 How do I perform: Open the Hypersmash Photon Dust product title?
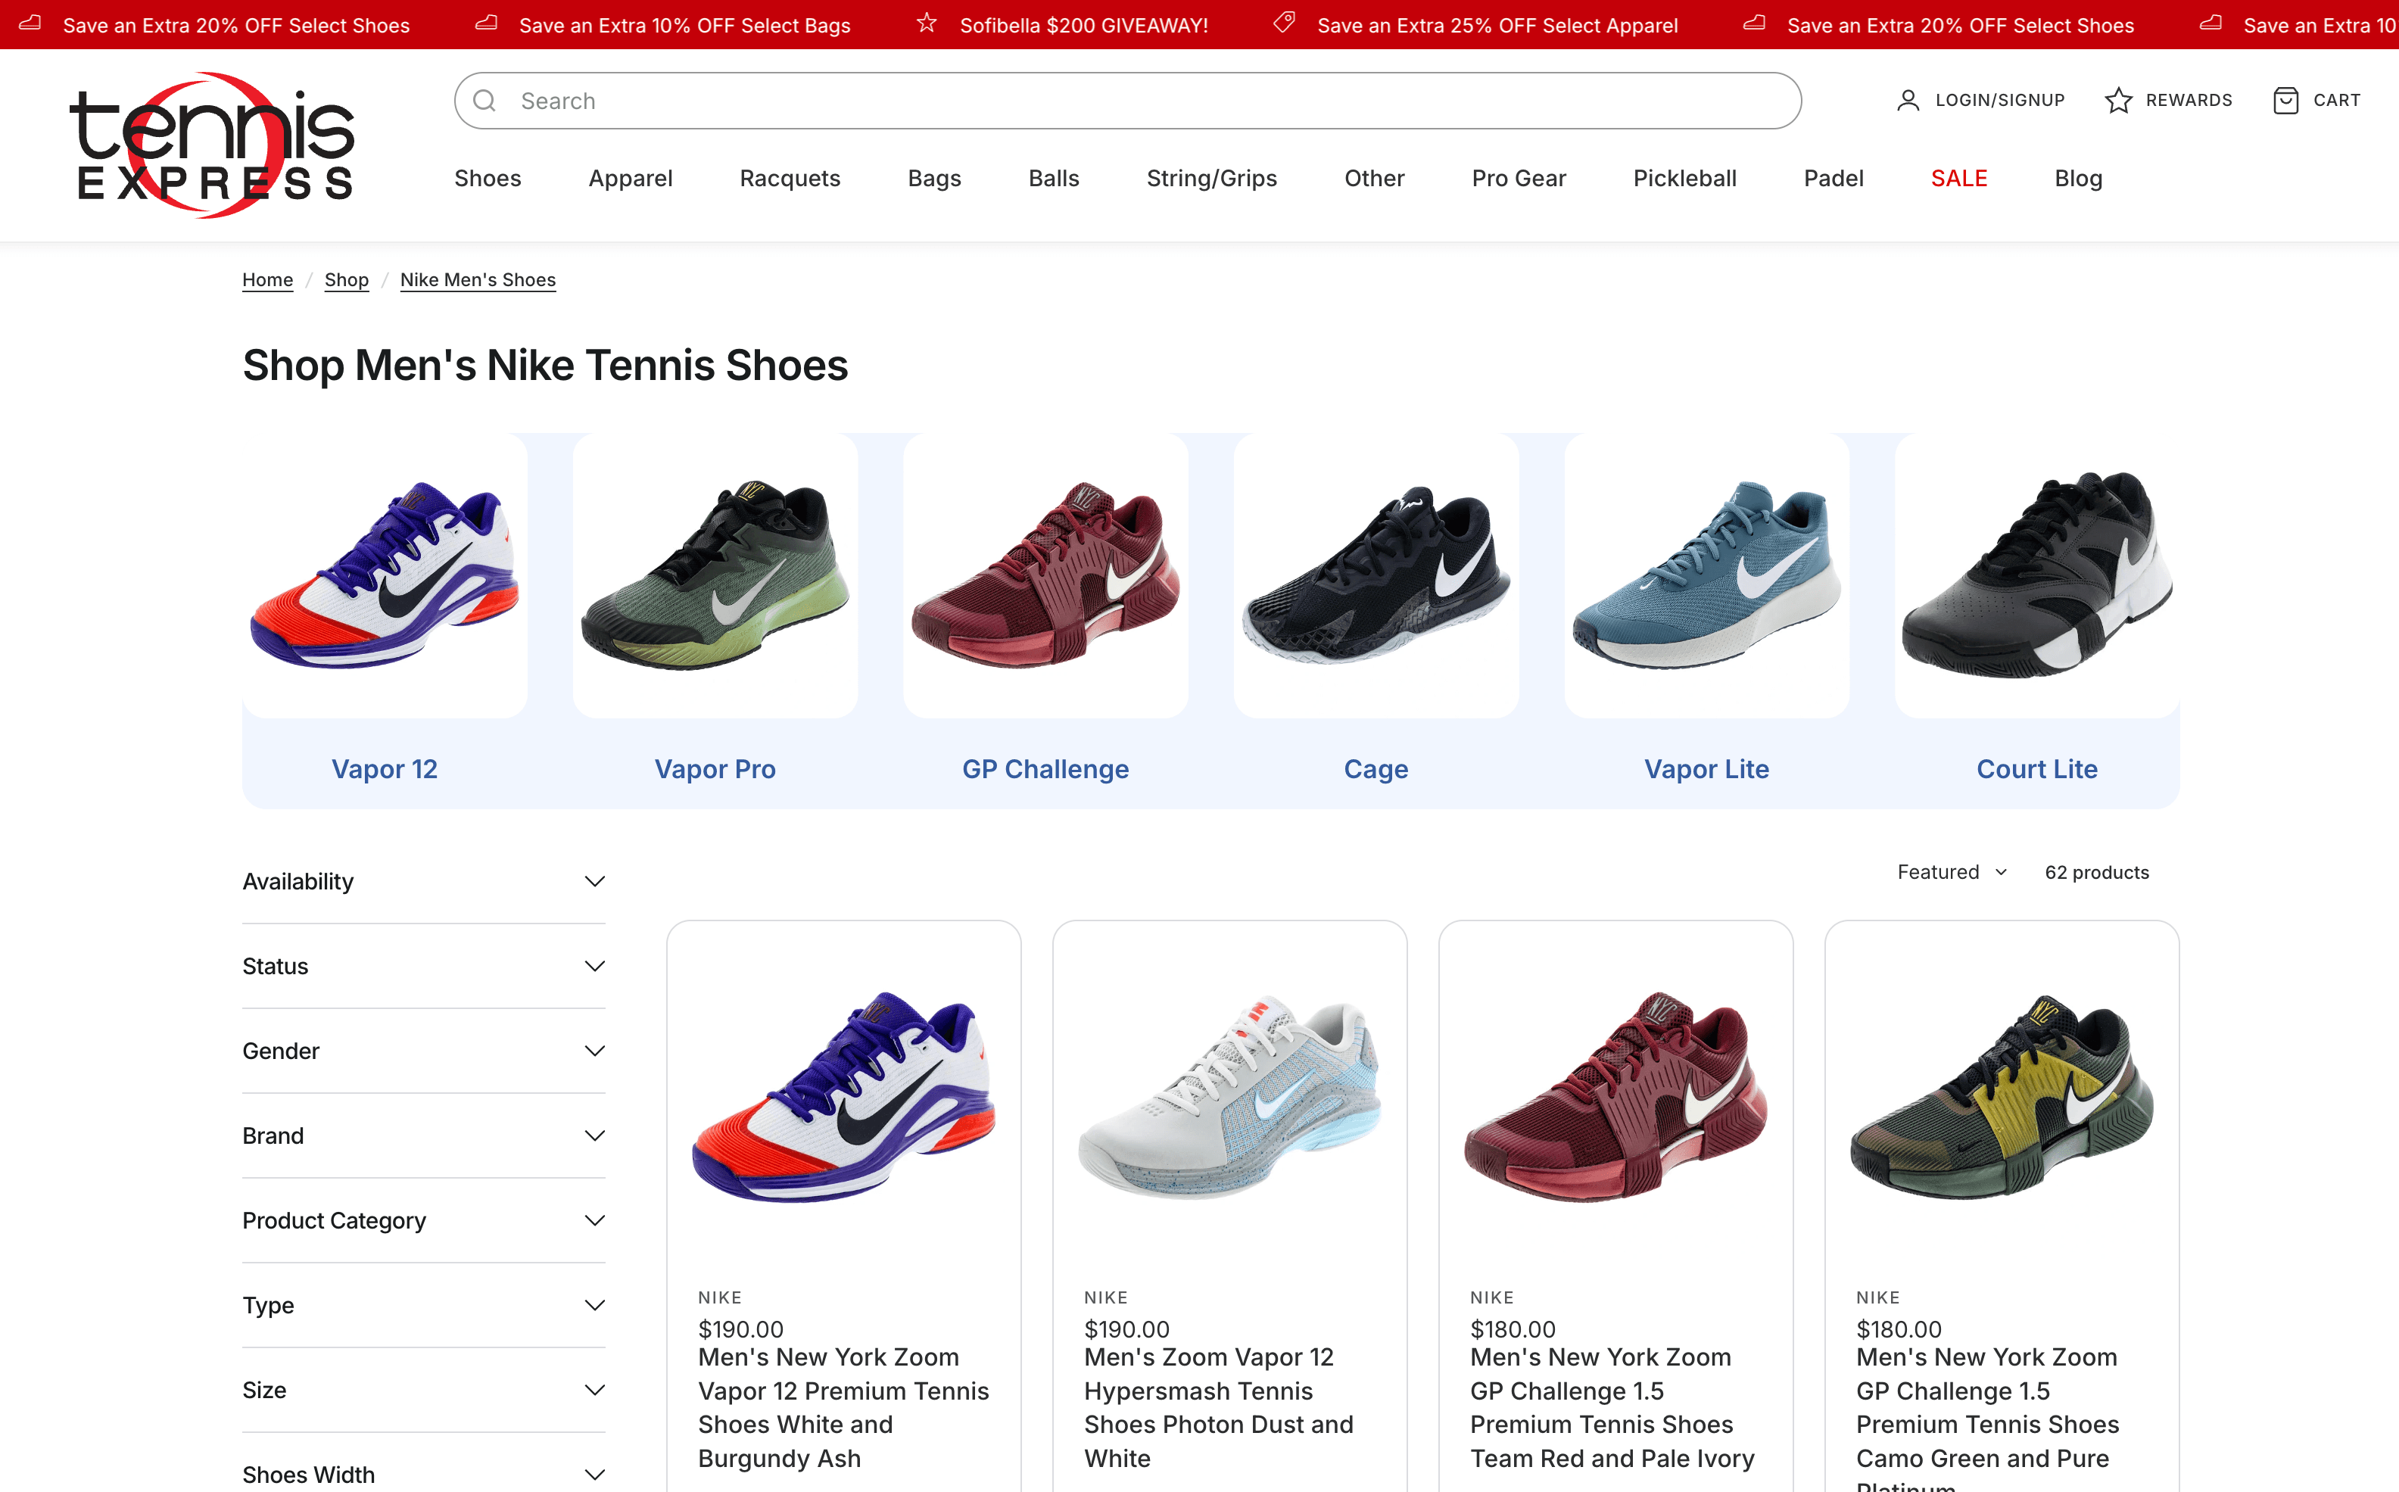pos(1219,1408)
